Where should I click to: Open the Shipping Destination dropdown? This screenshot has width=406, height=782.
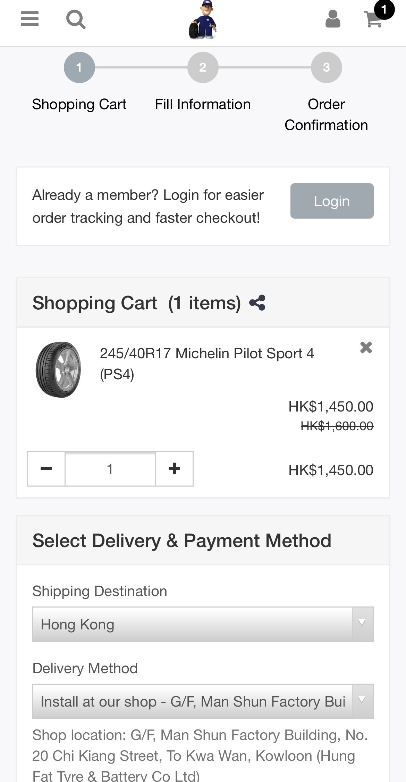click(x=203, y=624)
